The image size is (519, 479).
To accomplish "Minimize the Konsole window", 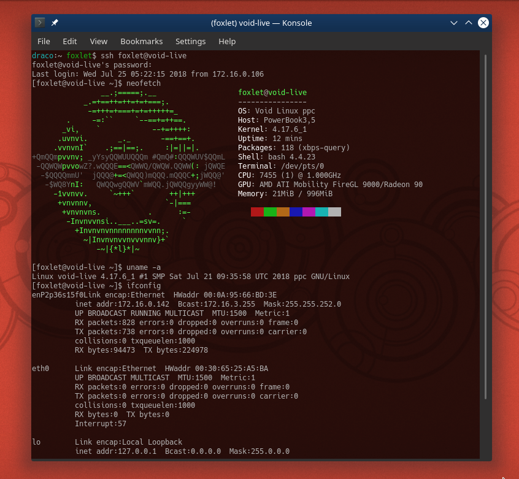I will tap(454, 23).
